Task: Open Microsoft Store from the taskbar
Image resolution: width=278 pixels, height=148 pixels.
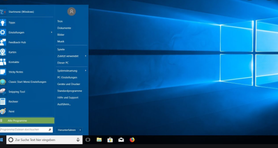Action: (x=110, y=140)
